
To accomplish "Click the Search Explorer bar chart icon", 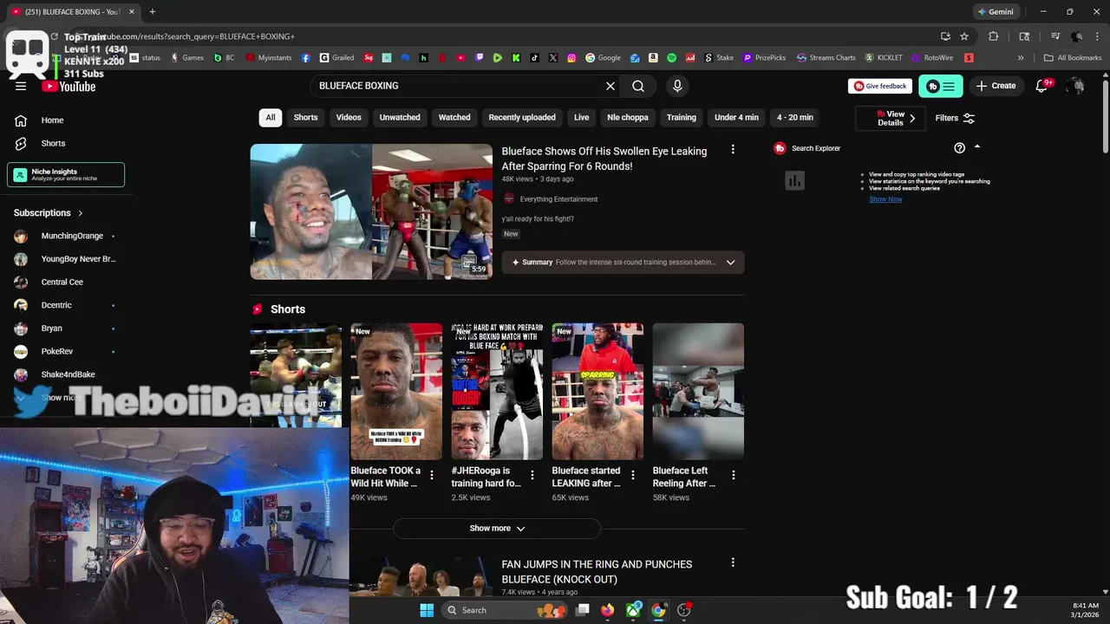I will pos(794,180).
